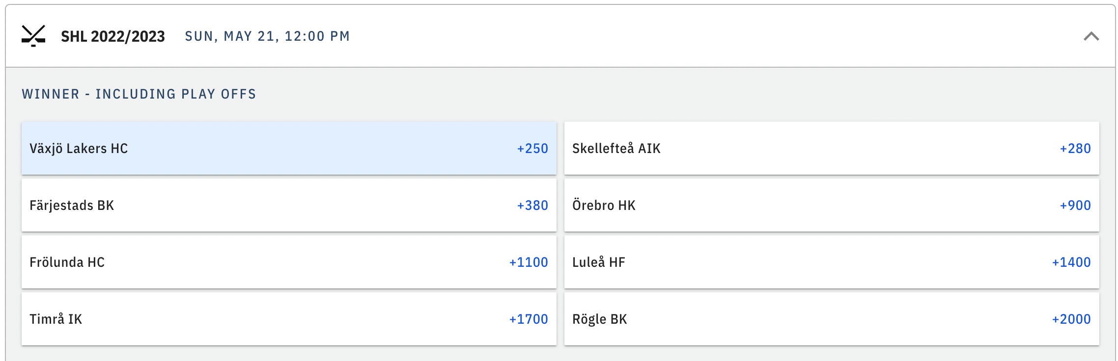Choose Örebro HK at +900

(831, 205)
